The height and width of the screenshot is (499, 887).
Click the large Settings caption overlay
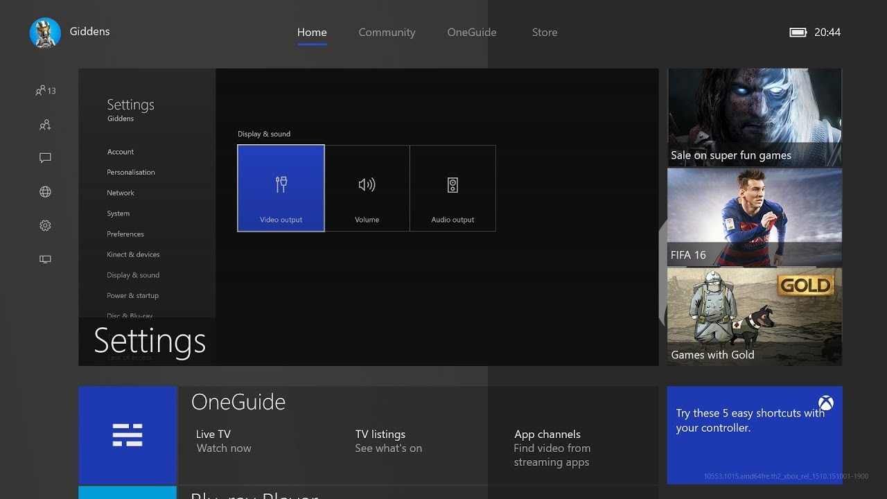(x=150, y=340)
